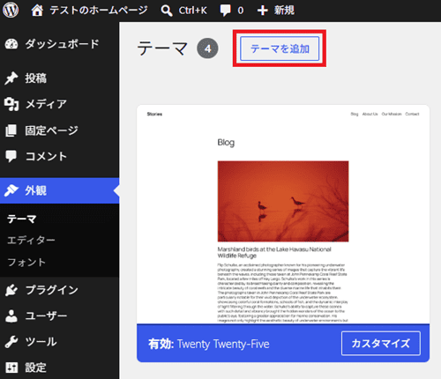441x379 pixels.
Task: Click the 投稿 pin icon
Action: (x=11, y=78)
